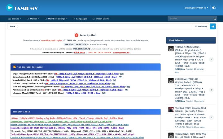
Task: Click reply count badge for The Devil post
Action: click(x=211, y=117)
